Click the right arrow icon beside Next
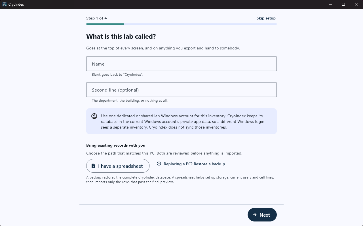 pyautogui.click(x=255, y=215)
